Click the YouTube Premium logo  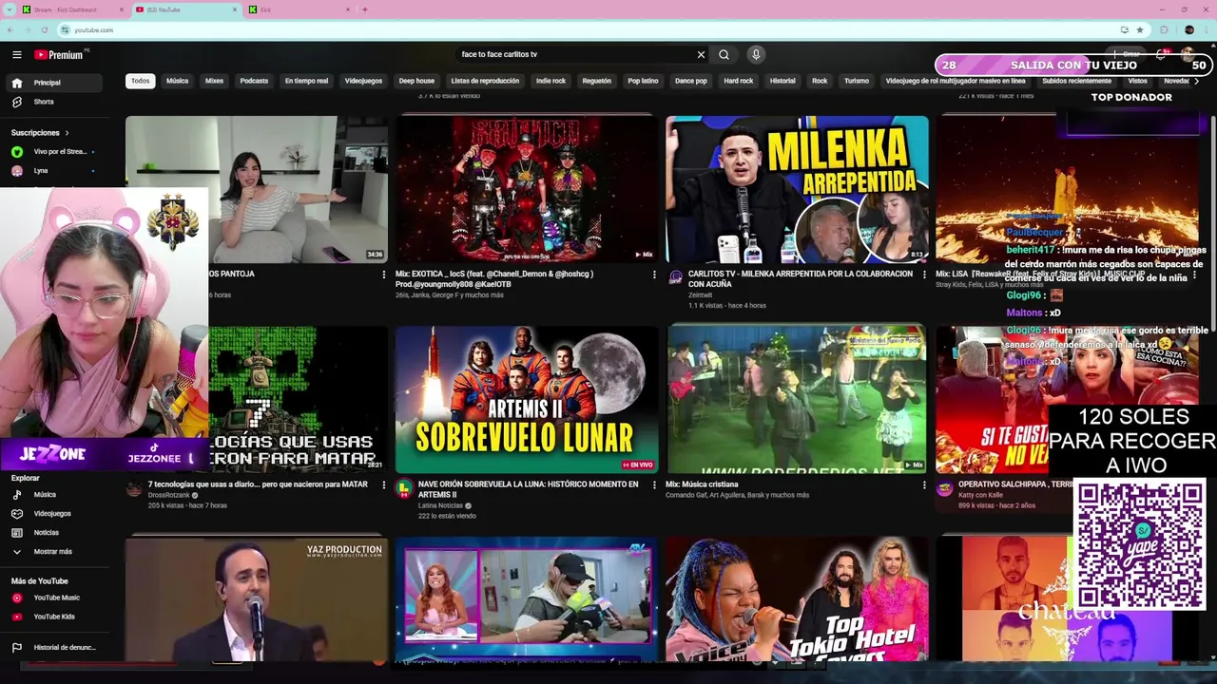[x=60, y=55]
